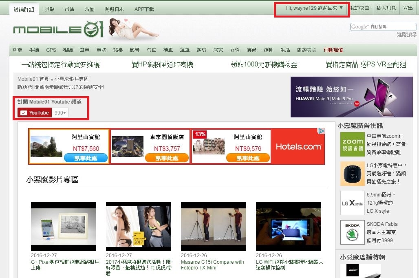The height and width of the screenshot is (278, 419).
Task: Click the SKODA logo ad image
Action: (x=353, y=232)
